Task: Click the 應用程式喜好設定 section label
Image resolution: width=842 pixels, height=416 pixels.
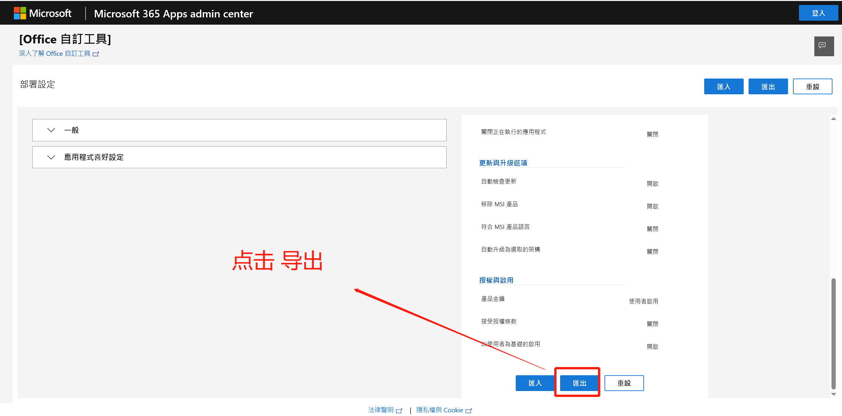Action: tap(94, 157)
